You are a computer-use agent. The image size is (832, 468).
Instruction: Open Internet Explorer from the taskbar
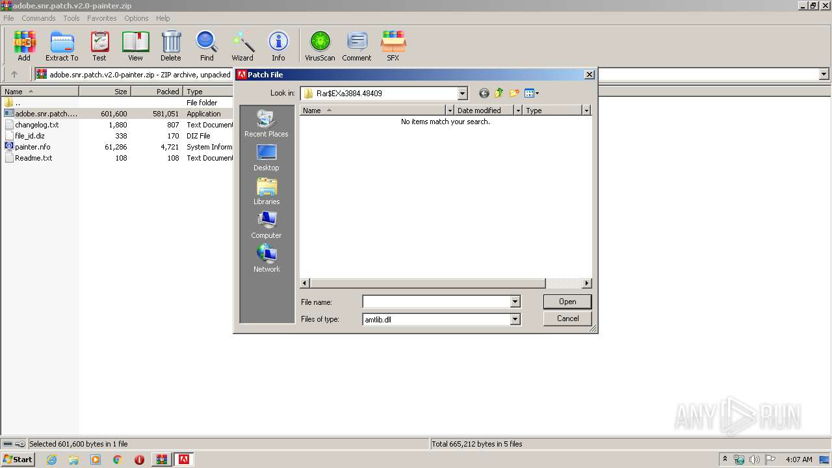(x=51, y=460)
